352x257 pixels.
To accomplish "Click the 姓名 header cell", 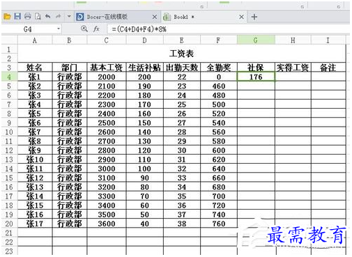I will [x=35, y=68].
